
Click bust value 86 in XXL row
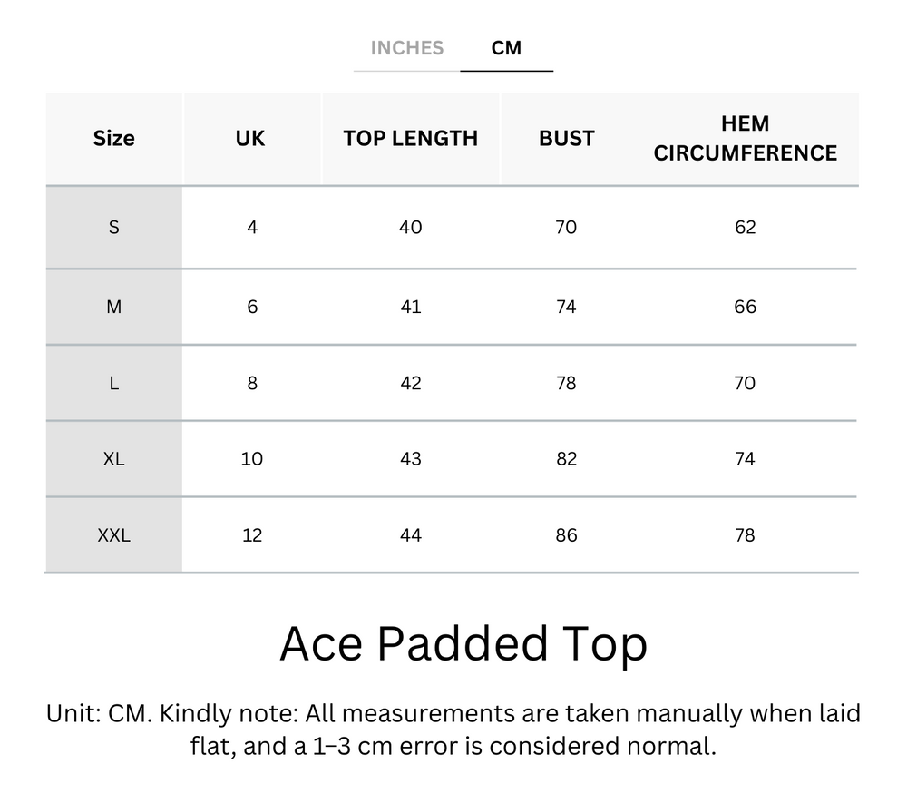(566, 535)
